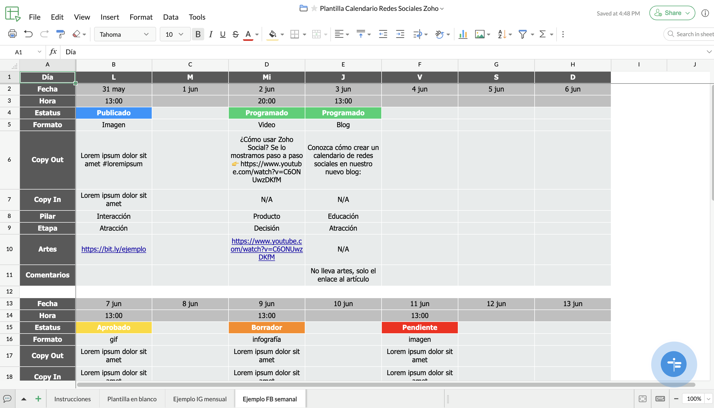Select the Paint Format tool
The height and width of the screenshot is (408, 714).
(60, 34)
